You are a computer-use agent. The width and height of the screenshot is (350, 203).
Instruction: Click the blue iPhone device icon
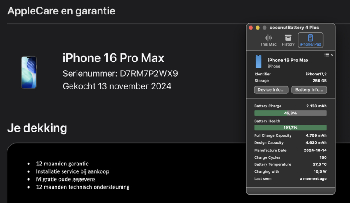[x=258, y=62]
